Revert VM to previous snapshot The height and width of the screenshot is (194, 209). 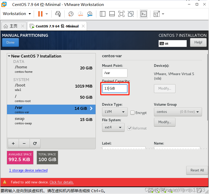click(x=80, y=14)
